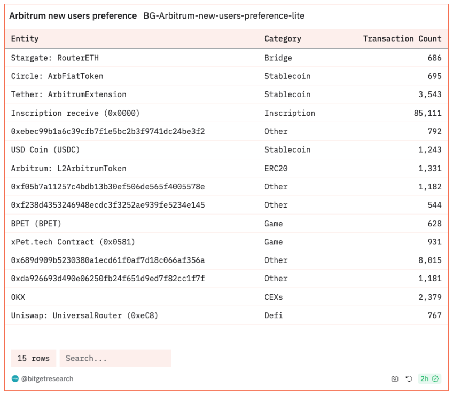Select the xPet.tech Contract (0x0581) entity
This screenshot has height=396, width=453.
pyautogui.click(x=73, y=242)
